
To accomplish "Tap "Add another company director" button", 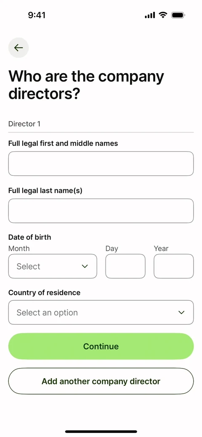I will [x=101, y=381].
